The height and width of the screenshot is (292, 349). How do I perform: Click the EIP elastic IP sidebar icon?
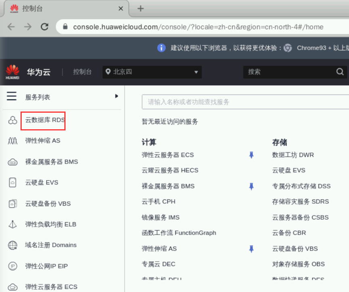coord(13,266)
